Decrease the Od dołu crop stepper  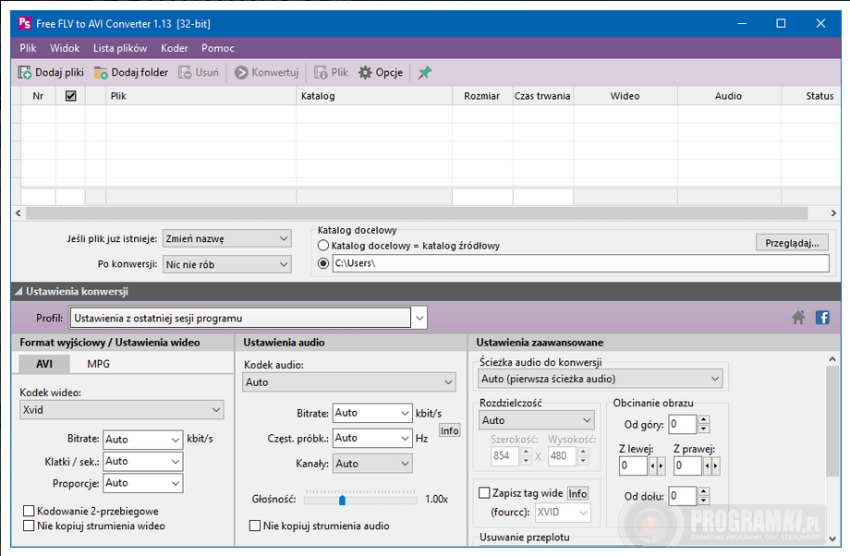[704, 501]
